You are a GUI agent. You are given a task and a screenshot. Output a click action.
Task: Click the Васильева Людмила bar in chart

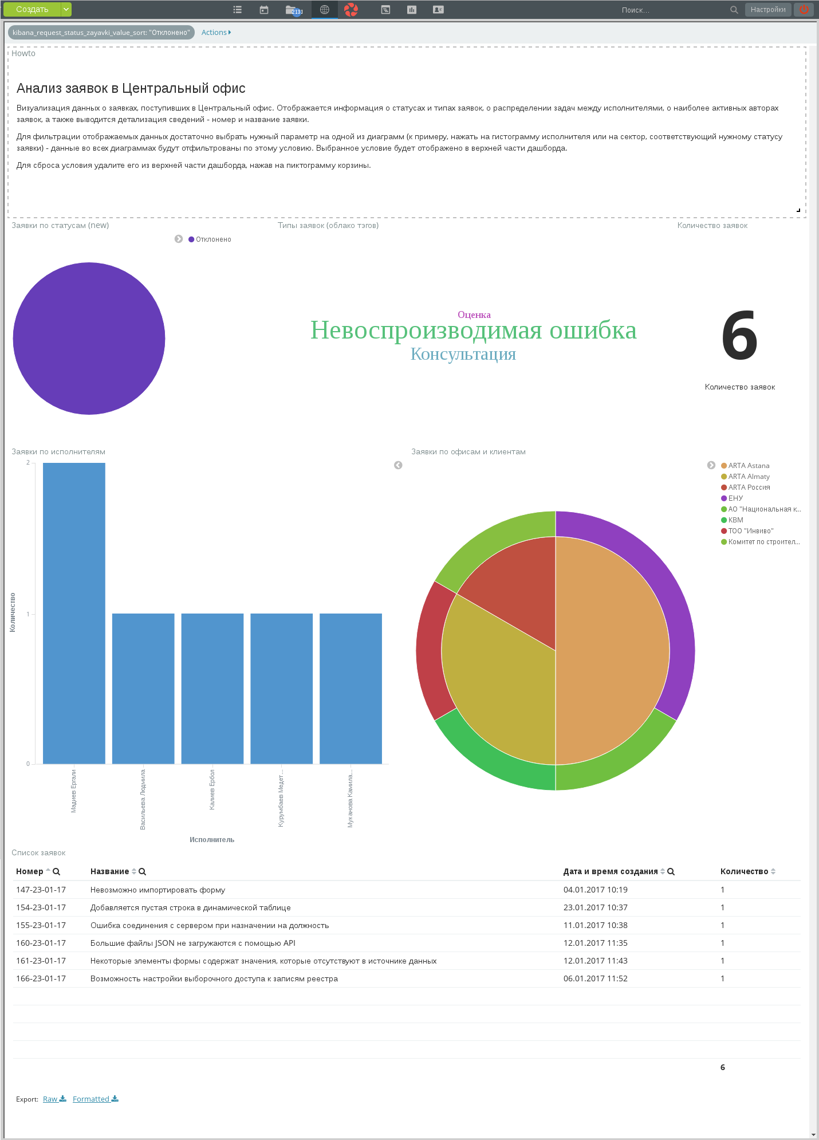coord(143,689)
